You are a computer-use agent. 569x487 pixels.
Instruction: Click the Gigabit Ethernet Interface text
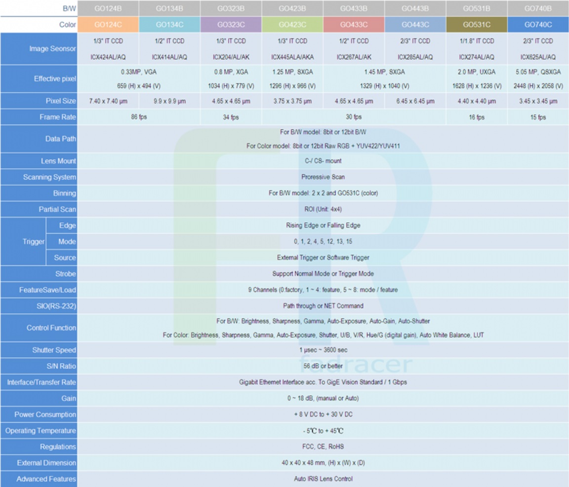click(x=323, y=382)
